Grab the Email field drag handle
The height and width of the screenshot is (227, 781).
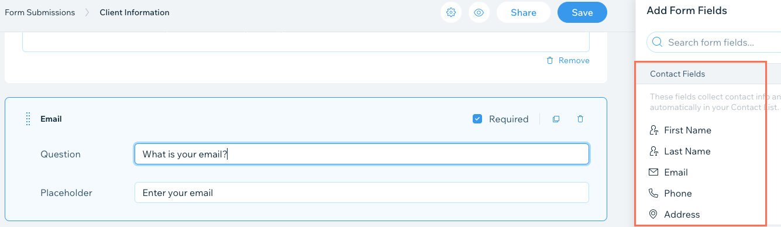point(28,119)
